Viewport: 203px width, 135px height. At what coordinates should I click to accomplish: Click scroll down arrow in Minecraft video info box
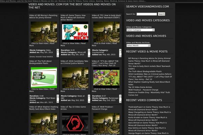click(x=89, y=56)
